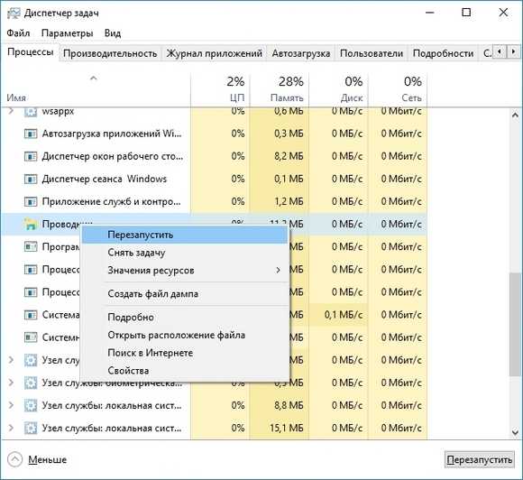Sort by the Имя column header
523x480 pixels.
coord(96,90)
